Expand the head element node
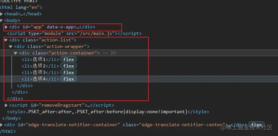 [x=1, y=14]
